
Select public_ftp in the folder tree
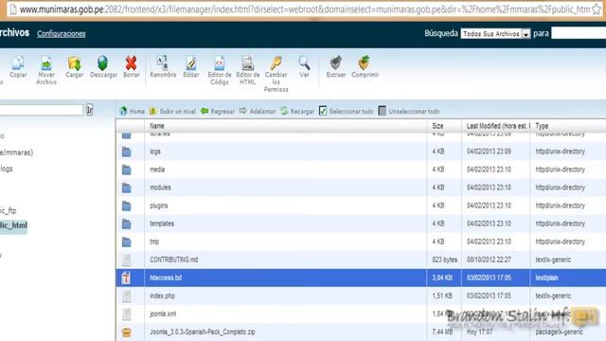(x=9, y=211)
